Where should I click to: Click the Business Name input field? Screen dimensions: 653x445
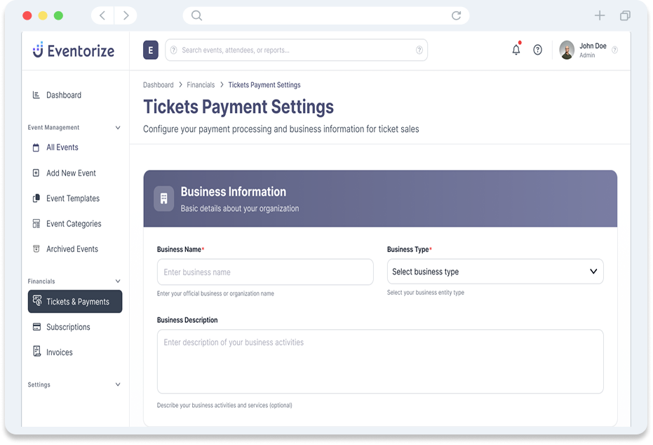265,272
